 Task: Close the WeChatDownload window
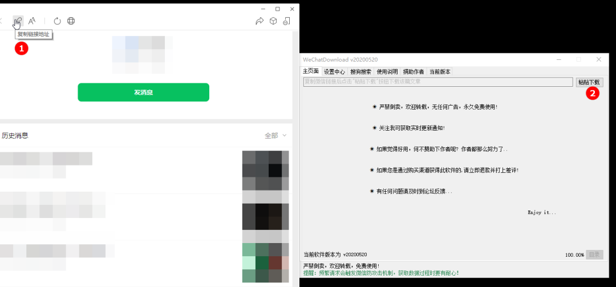pyautogui.click(x=598, y=59)
